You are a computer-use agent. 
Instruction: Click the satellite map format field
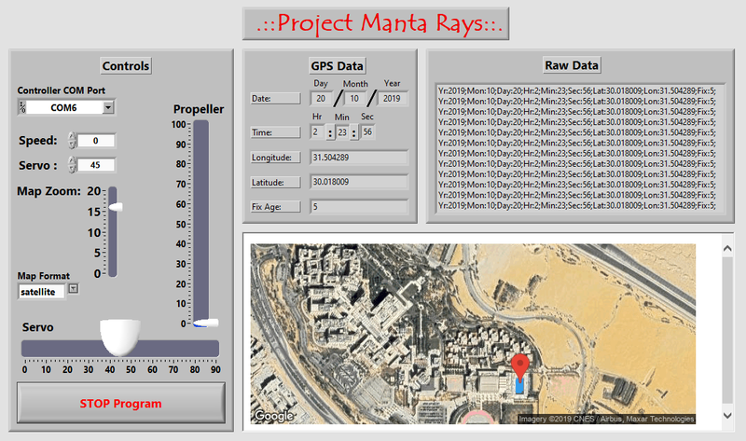click(41, 292)
